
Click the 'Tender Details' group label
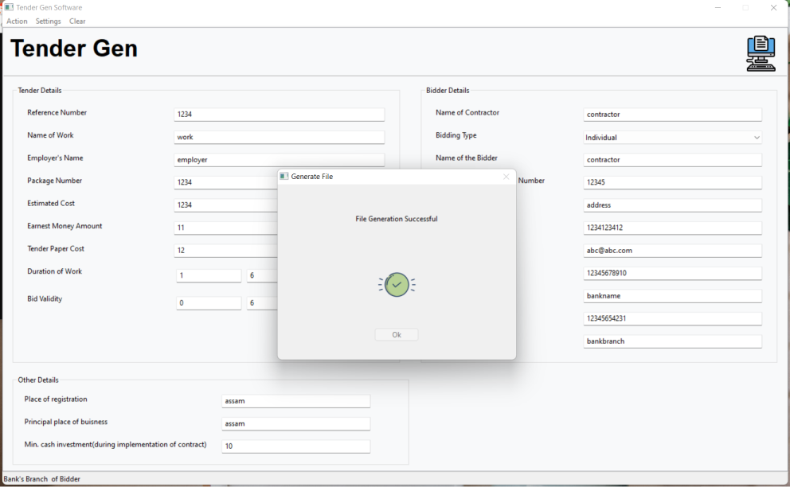pyautogui.click(x=40, y=90)
